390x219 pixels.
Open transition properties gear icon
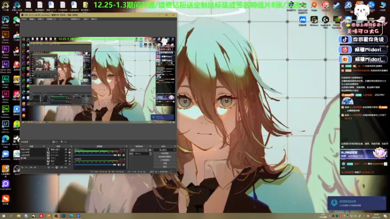(x=150, y=150)
